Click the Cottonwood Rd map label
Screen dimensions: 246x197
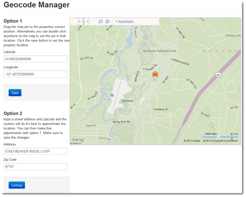click(x=180, y=61)
